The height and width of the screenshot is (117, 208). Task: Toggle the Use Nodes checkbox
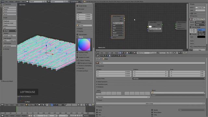(158, 53)
